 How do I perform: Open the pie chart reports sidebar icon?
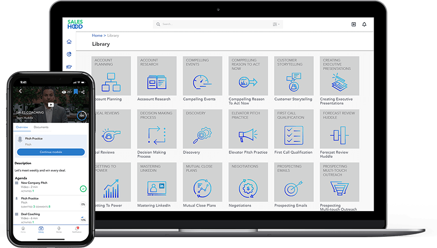click(x=69, y=55)
